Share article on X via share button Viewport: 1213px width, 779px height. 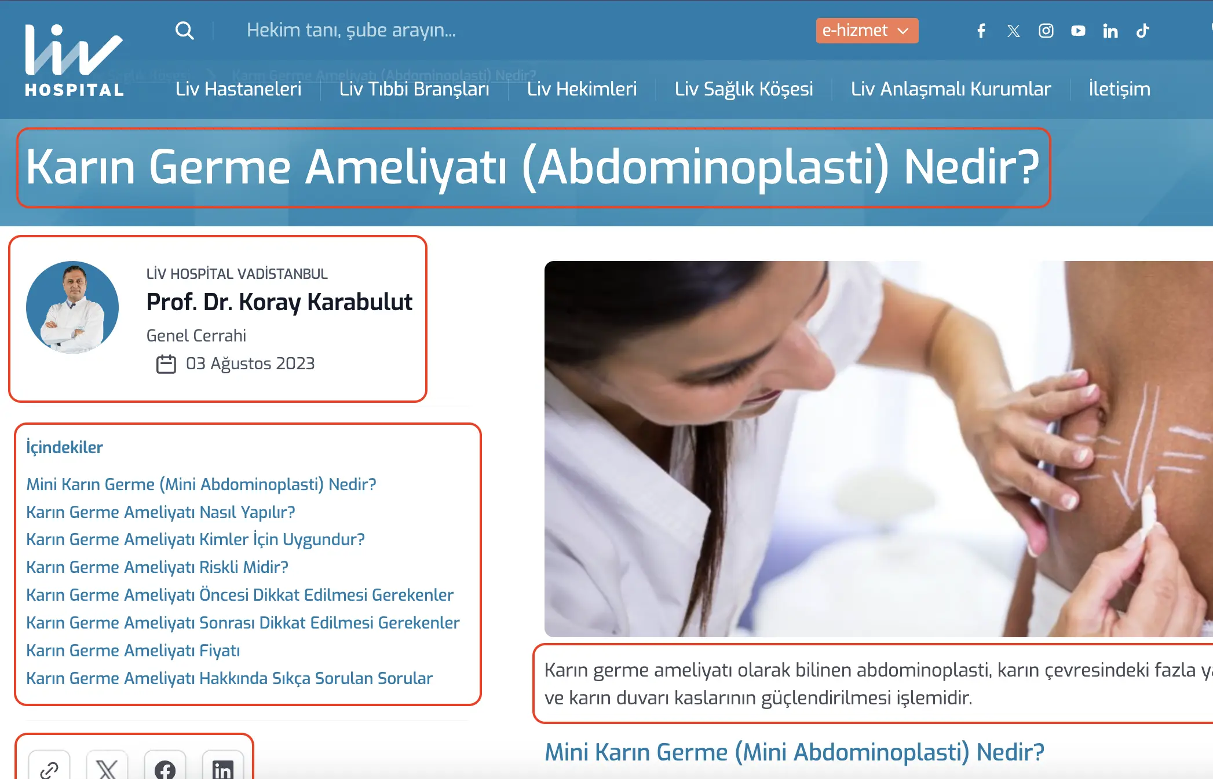coord(107,765)
